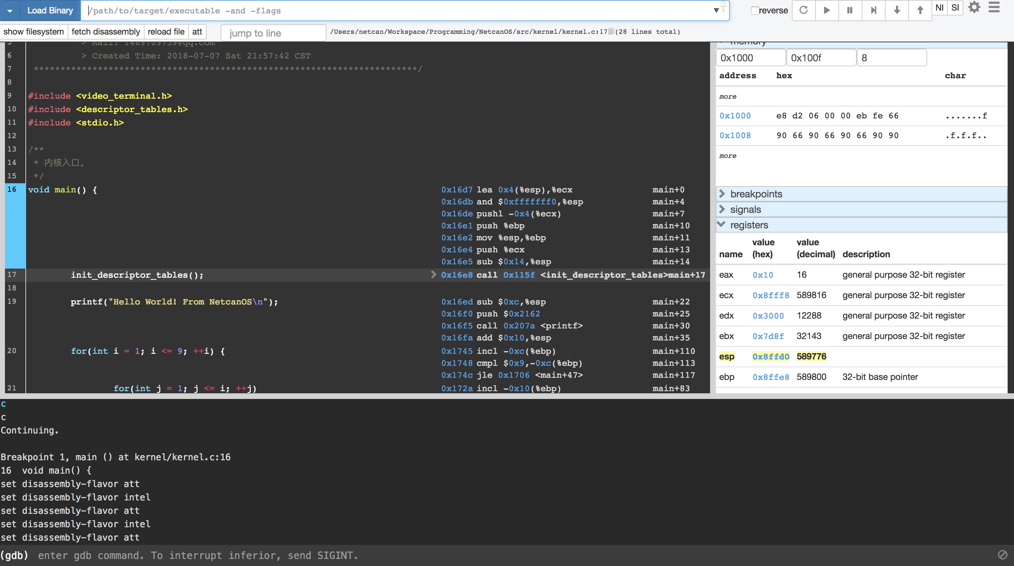Collapse the registers panel section
1014x566 pixels.
click(x=722, y=224)
